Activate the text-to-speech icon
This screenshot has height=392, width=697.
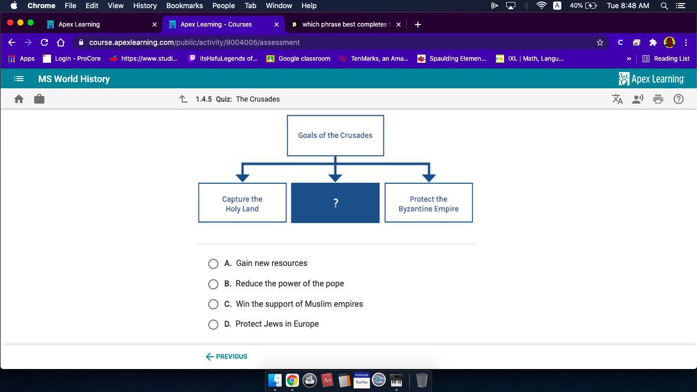[x=638, y=99]
